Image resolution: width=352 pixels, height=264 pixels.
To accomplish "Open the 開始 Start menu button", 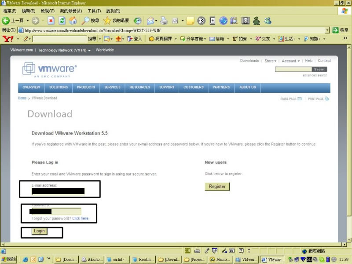I will [9, 259].
